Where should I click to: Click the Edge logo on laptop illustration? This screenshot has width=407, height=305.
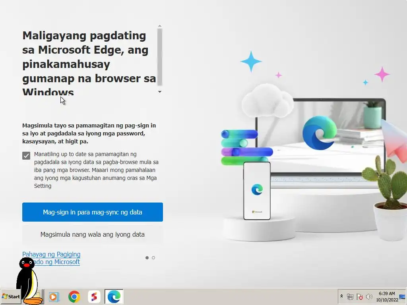tap(320, 133)
